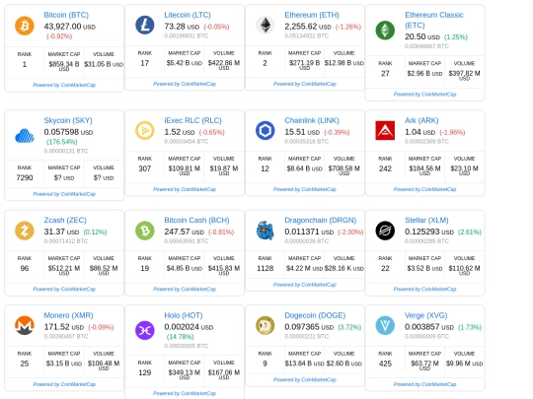
Task: Open the Litecoin (LTC) title link
Action: (188, 15)
